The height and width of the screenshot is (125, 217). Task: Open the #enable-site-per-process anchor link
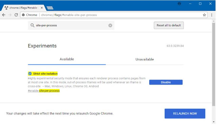(x=44, y=91)
